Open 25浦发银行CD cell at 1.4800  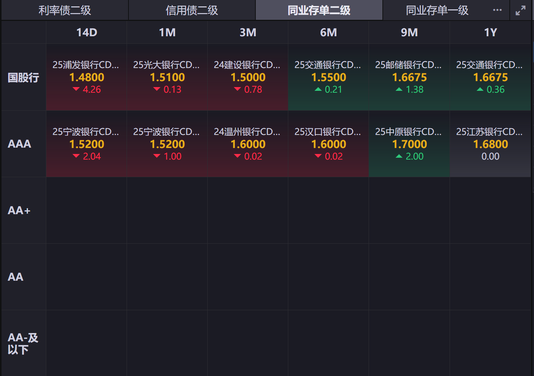pyautogui.click(x=87, y=77)
